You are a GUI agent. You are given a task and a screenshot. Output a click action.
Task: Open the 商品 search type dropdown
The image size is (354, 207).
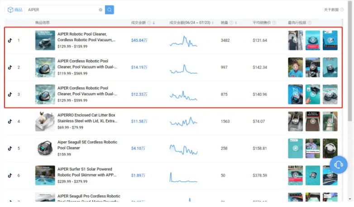pos(14,10)
